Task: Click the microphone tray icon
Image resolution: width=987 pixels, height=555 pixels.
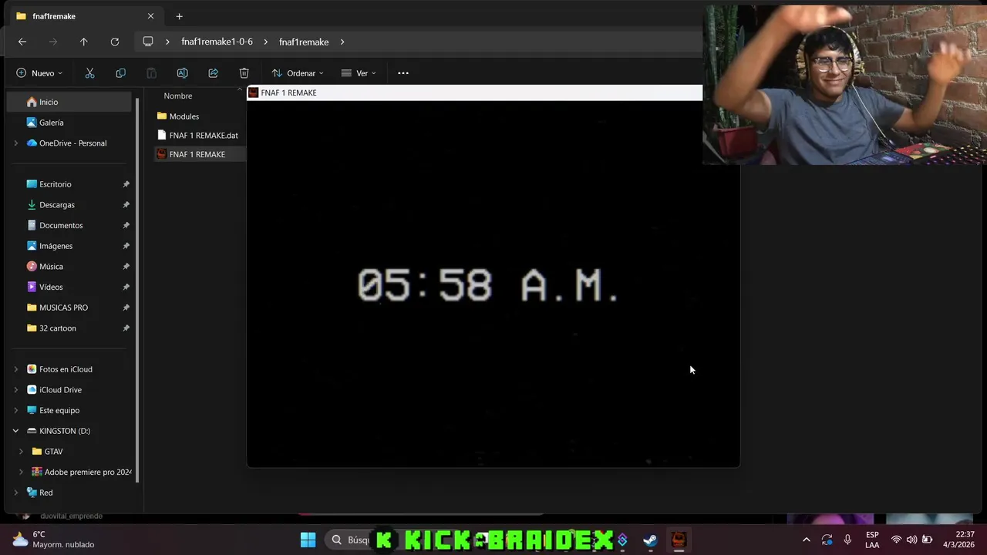Action: click(x=847, y=540)
